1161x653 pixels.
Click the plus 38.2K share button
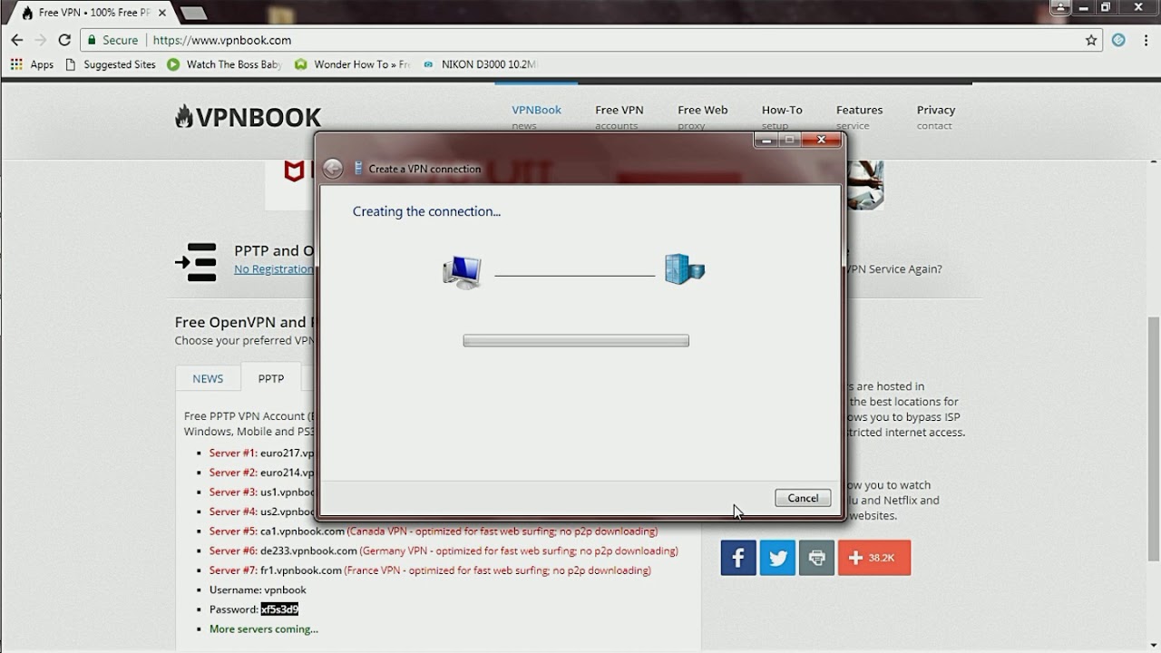click(874, 558)
